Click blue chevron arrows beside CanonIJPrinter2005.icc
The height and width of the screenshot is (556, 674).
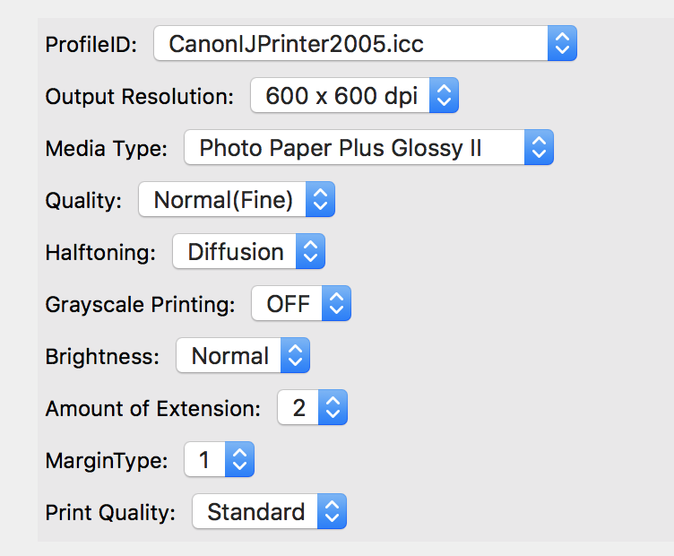click(x=562, y=44)
